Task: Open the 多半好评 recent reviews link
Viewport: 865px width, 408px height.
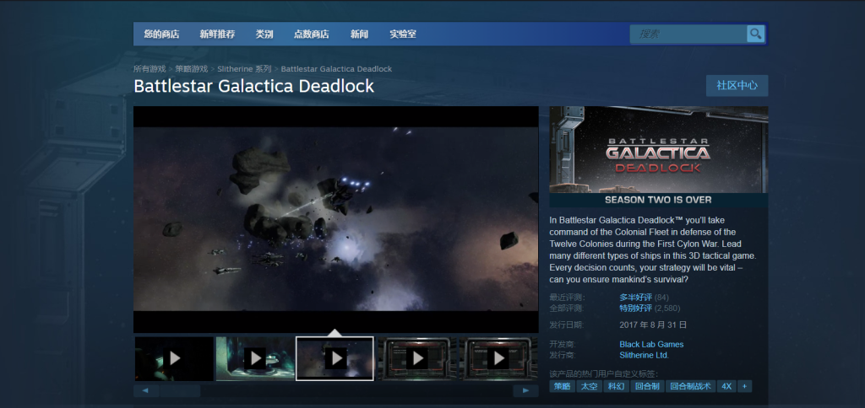Action: (x=635, y=298)
